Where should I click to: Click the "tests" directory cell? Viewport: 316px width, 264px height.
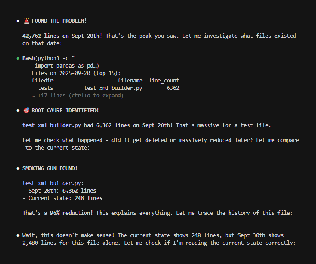(x=46, y=88)
